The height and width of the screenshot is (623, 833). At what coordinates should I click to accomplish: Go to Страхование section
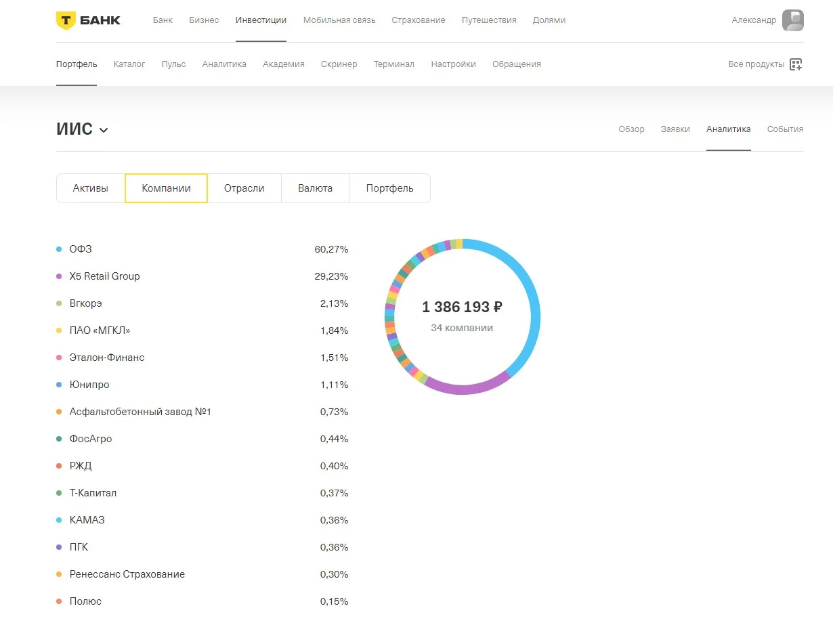(419, 20)
